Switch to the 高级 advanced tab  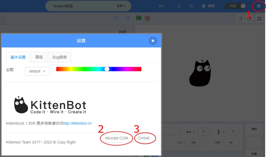pos(39,57)
